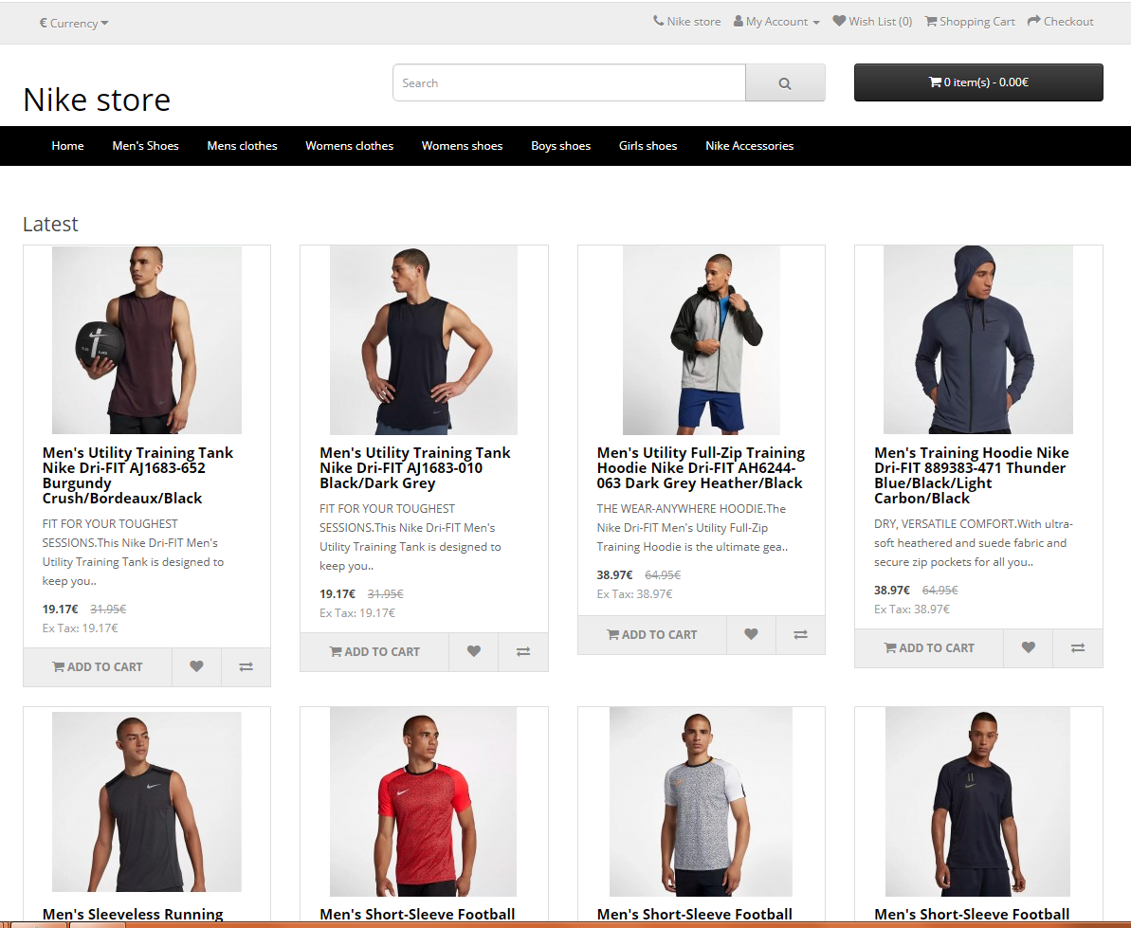This screenshot has height=928, width=1131.
Task: Compare the Burgundy Crush tank AJ1683-652
Action: point(246,667)
